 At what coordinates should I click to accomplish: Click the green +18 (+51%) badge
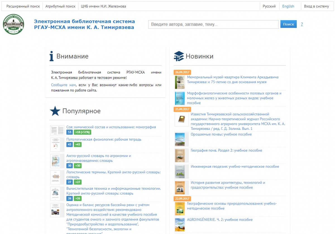82,132
